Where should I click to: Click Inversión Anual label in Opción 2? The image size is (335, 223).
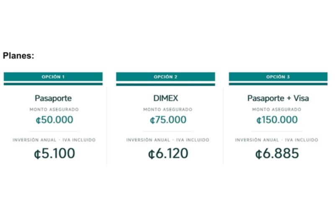pyautogui.click(x=148, y=140)
